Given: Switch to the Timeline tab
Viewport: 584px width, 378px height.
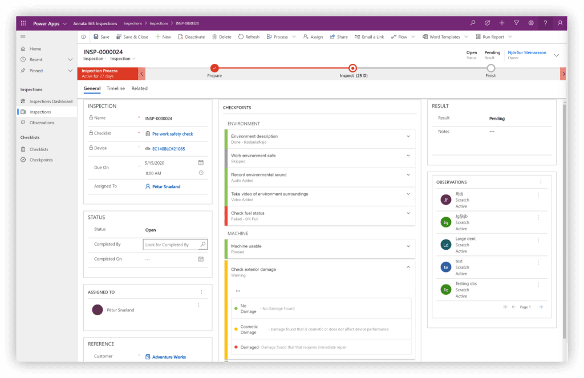Looking at the screenshot, I should 115,88.
